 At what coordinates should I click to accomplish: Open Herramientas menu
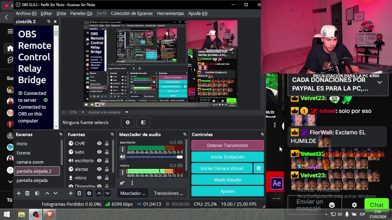(170, 13)
